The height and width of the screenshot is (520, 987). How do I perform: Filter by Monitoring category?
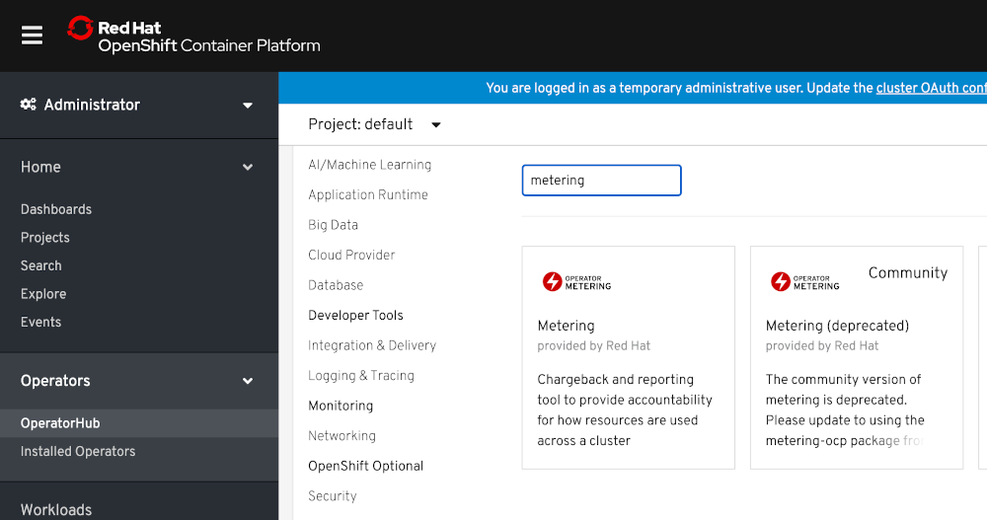point(341,407)
